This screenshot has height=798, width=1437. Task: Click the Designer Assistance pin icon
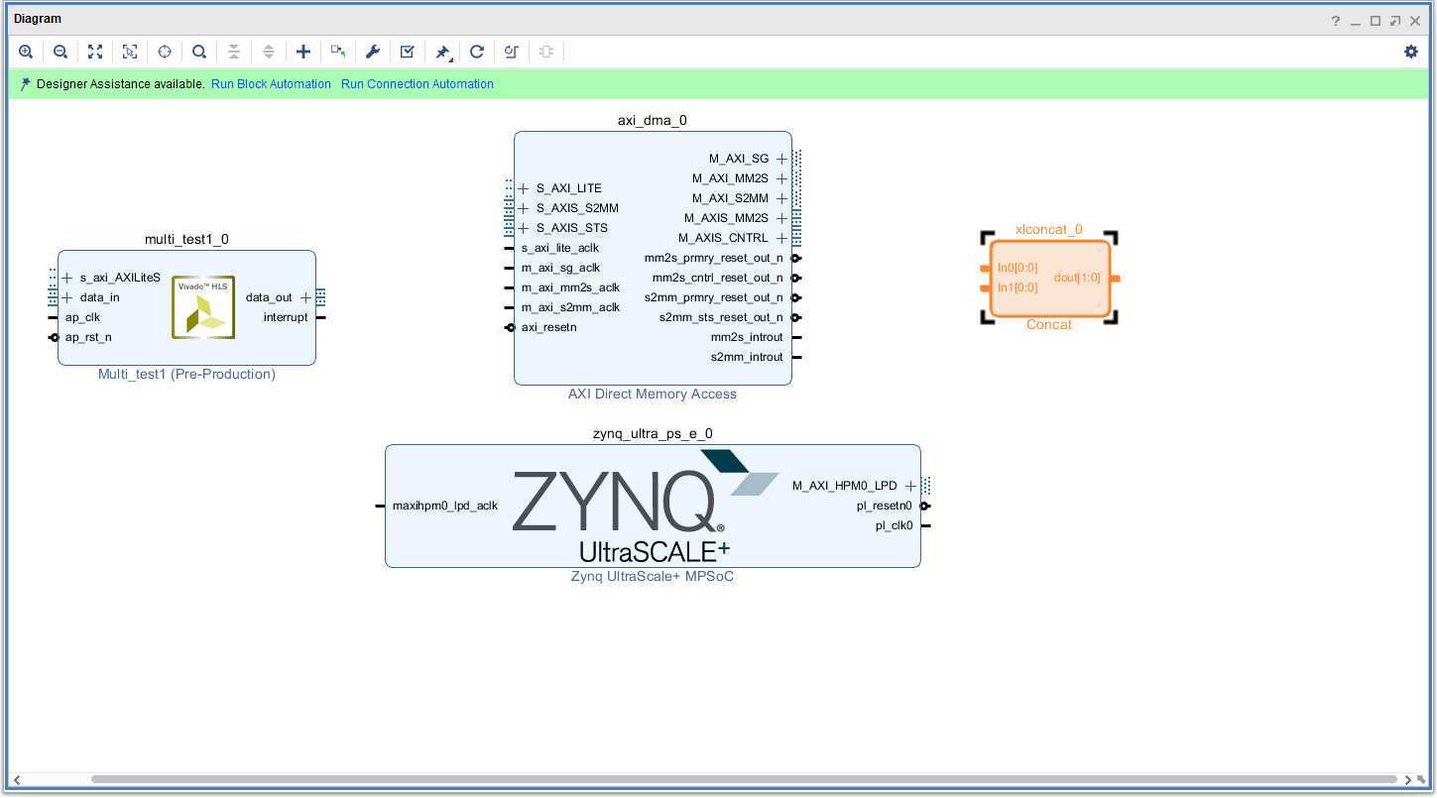25,84
